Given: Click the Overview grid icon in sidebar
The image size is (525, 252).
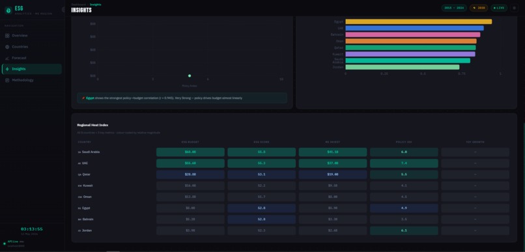Looking at the screenshot, I should [7, 36].
